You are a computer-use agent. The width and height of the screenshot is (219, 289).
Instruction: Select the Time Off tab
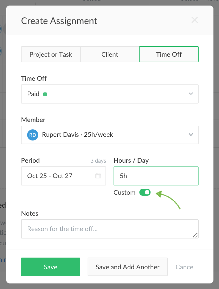click(169, 55)
